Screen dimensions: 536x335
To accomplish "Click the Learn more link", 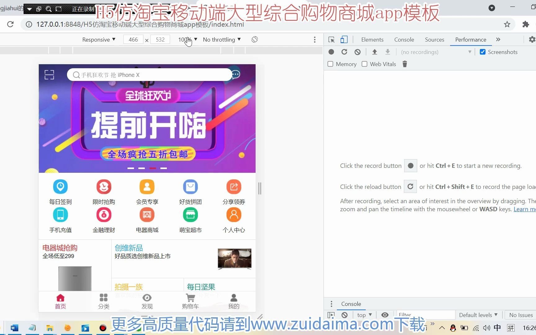I will click(525, 209).
